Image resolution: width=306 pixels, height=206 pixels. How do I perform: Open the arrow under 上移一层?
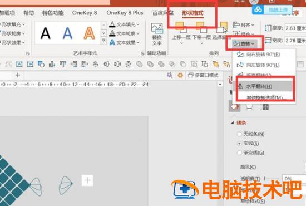[181, 43]
